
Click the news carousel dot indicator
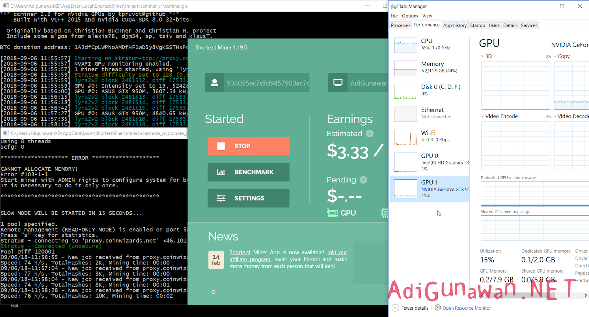pyautogui.click(x=213, y=292)
